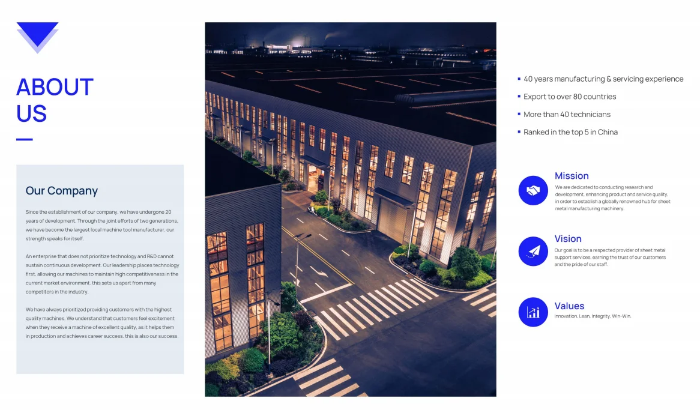The width and height of the screenshot is (700, 410).
Task: Click the Values heading text
Action: point(569,306)
